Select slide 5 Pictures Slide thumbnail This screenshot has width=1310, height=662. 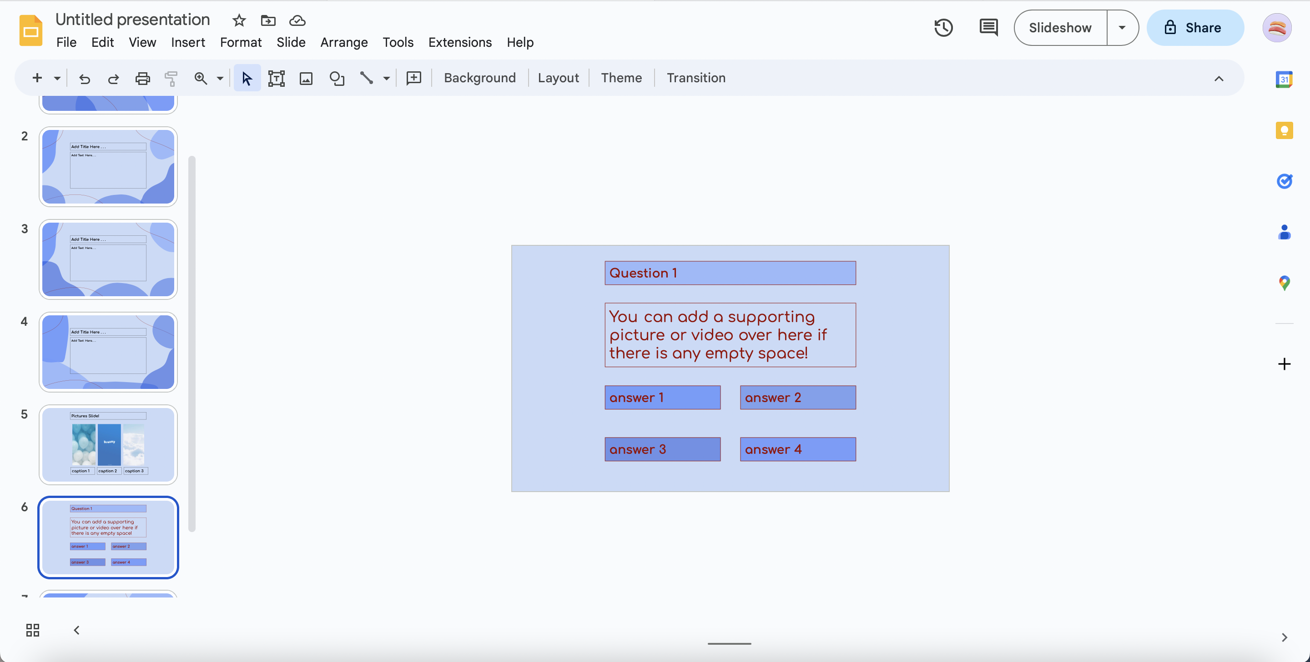[108, 444]
